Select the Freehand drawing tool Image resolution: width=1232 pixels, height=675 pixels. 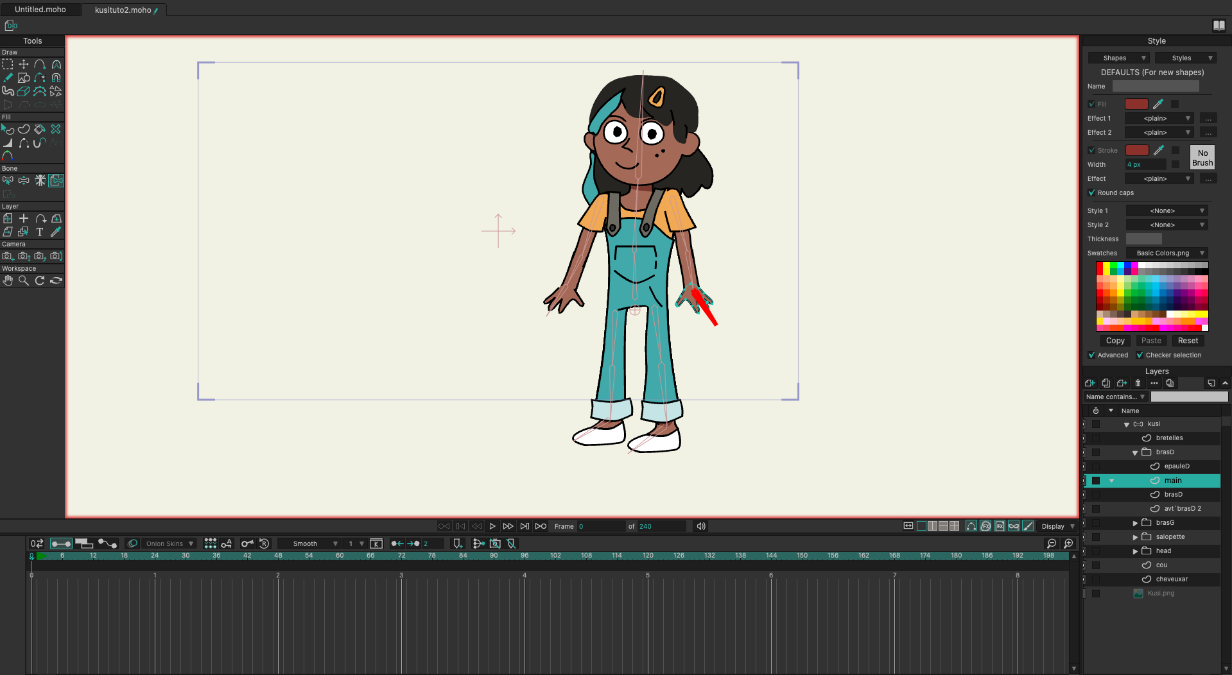8,78
